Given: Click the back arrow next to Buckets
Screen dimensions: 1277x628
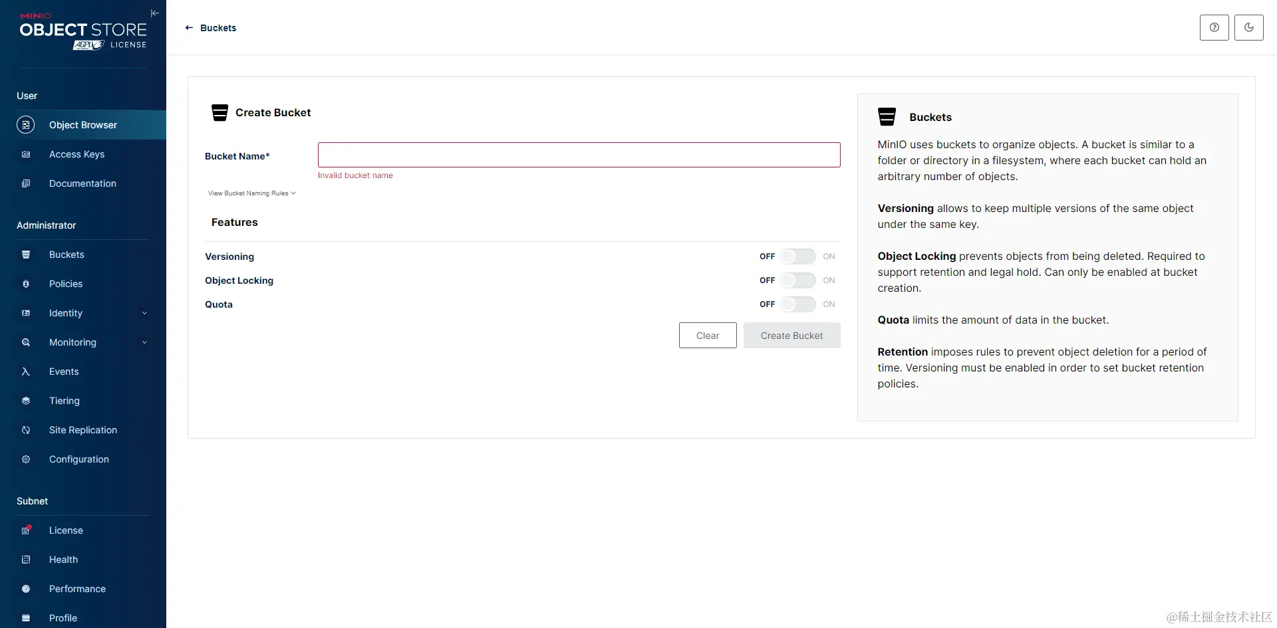Looking at the screenshot, I should [189, 28].
